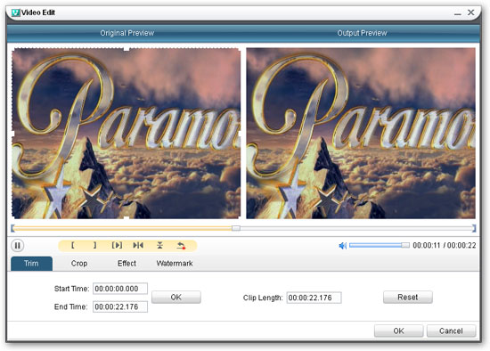
Task: Click the Reset button
Action: 408,298
